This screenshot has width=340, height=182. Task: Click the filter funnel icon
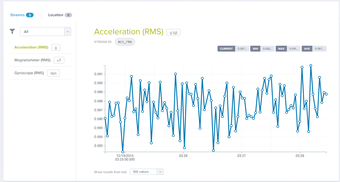click(x=12, y=31)
